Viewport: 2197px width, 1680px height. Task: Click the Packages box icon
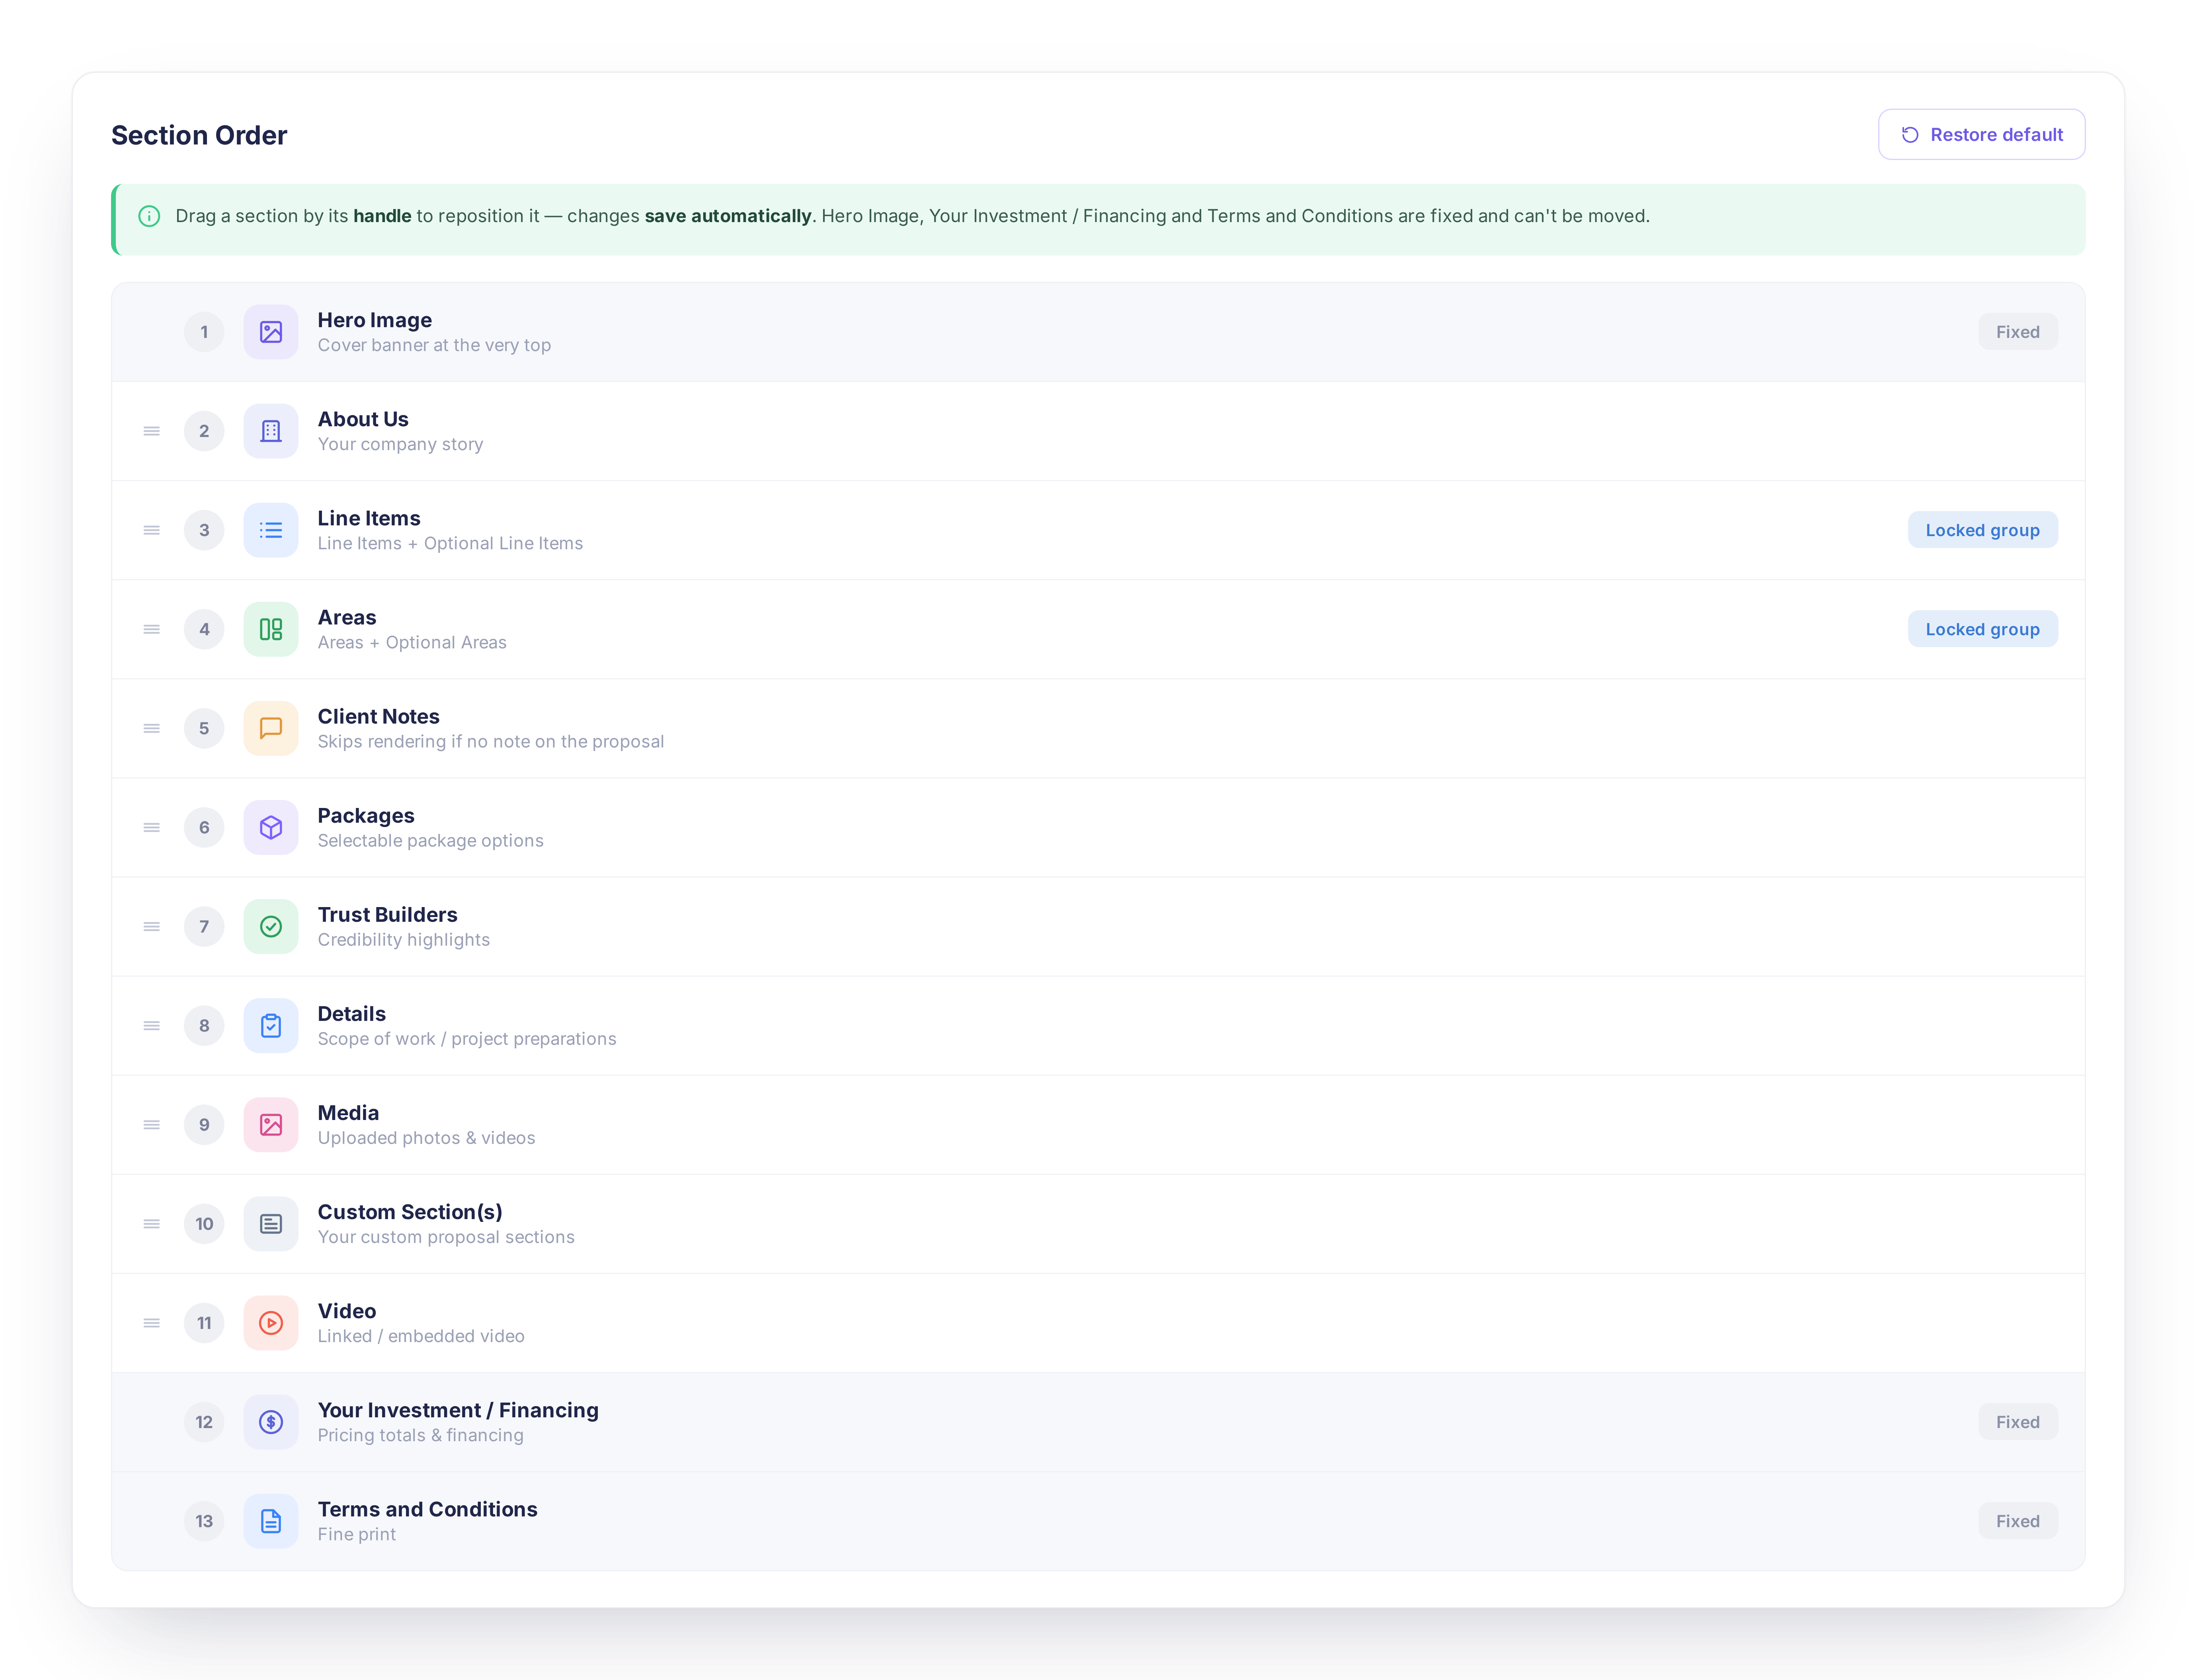[271, 827]
